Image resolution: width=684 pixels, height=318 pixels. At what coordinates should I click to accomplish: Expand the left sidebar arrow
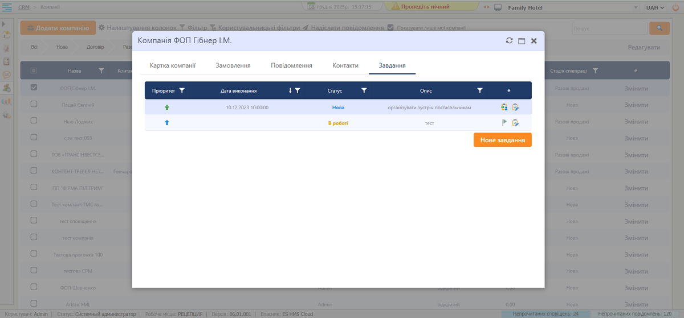[x=4, y=24]
